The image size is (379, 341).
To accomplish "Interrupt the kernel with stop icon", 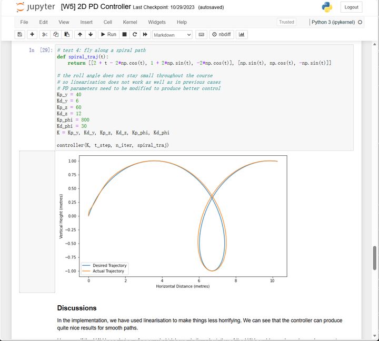I will [124, 34].
